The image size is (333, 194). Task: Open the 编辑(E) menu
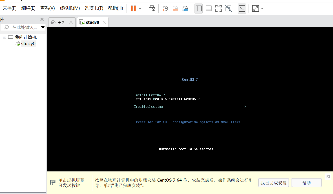tap(28, 8)
